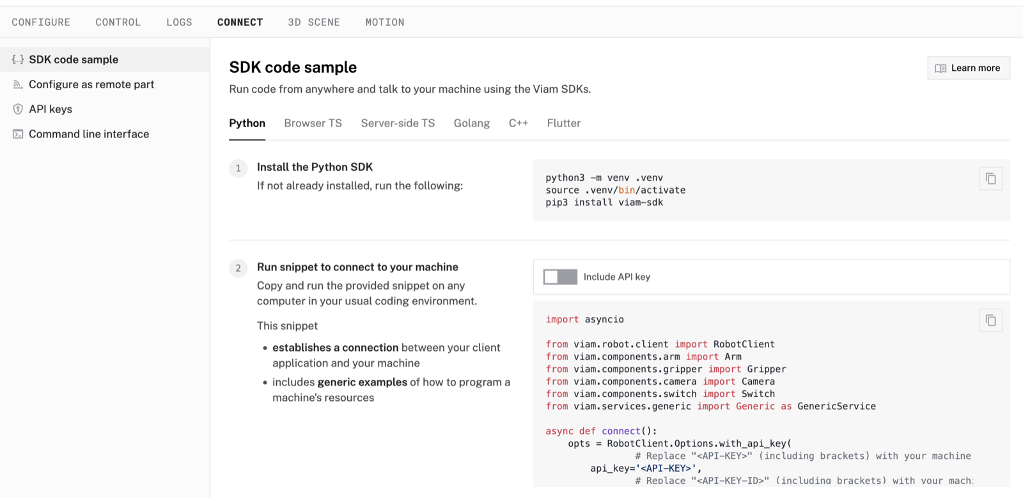Click the 'python3 -m venv .venv' line
The image size is (1023, 498).
604,178
